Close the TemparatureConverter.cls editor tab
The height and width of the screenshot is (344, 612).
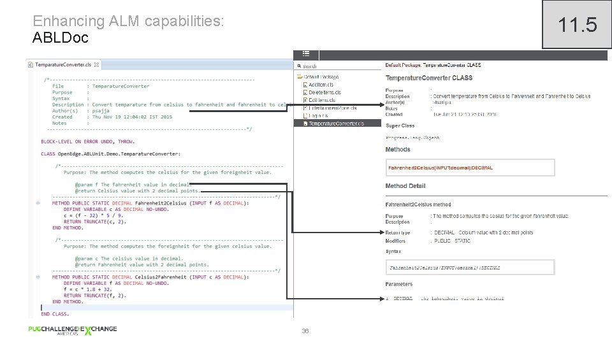(96, 65)
